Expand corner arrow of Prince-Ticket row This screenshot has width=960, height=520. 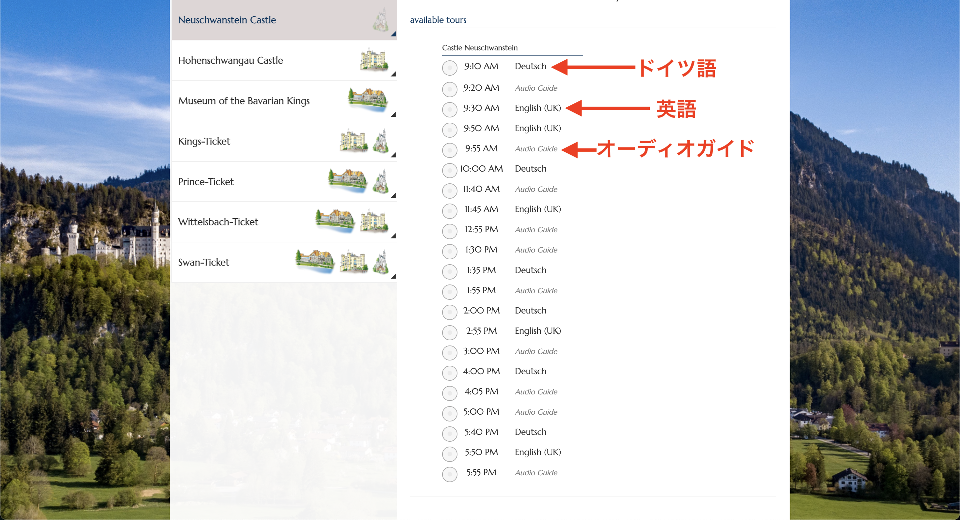tap(393, 196)
